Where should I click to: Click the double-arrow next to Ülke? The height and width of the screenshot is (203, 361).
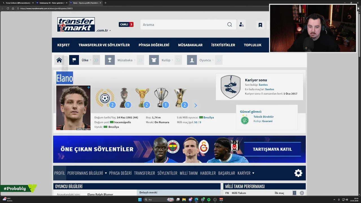coord(96,60)
